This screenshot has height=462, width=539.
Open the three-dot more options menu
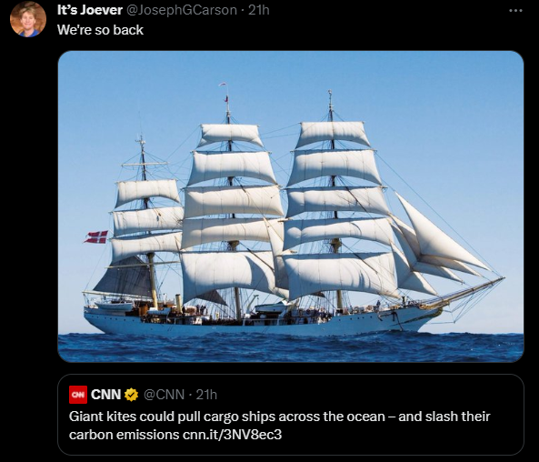(x=515, y=11)
